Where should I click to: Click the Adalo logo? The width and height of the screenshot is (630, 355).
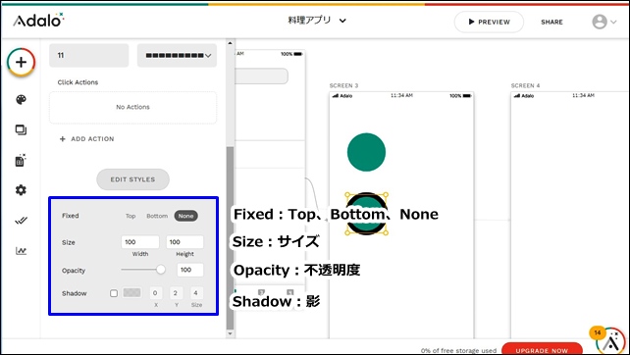coord(38,20)
